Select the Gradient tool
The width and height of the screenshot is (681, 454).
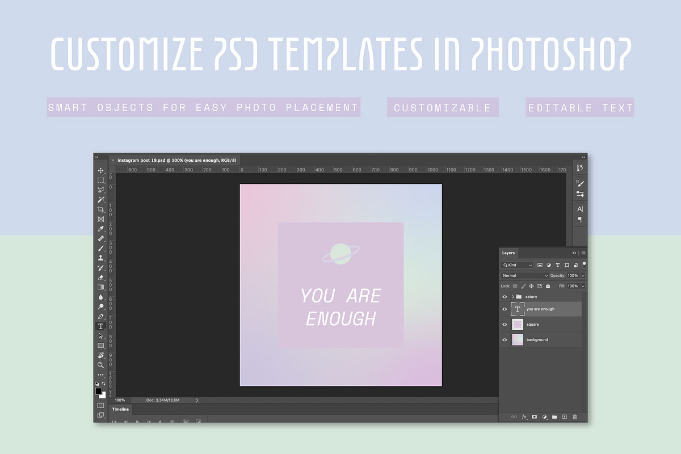pos(100,287)
